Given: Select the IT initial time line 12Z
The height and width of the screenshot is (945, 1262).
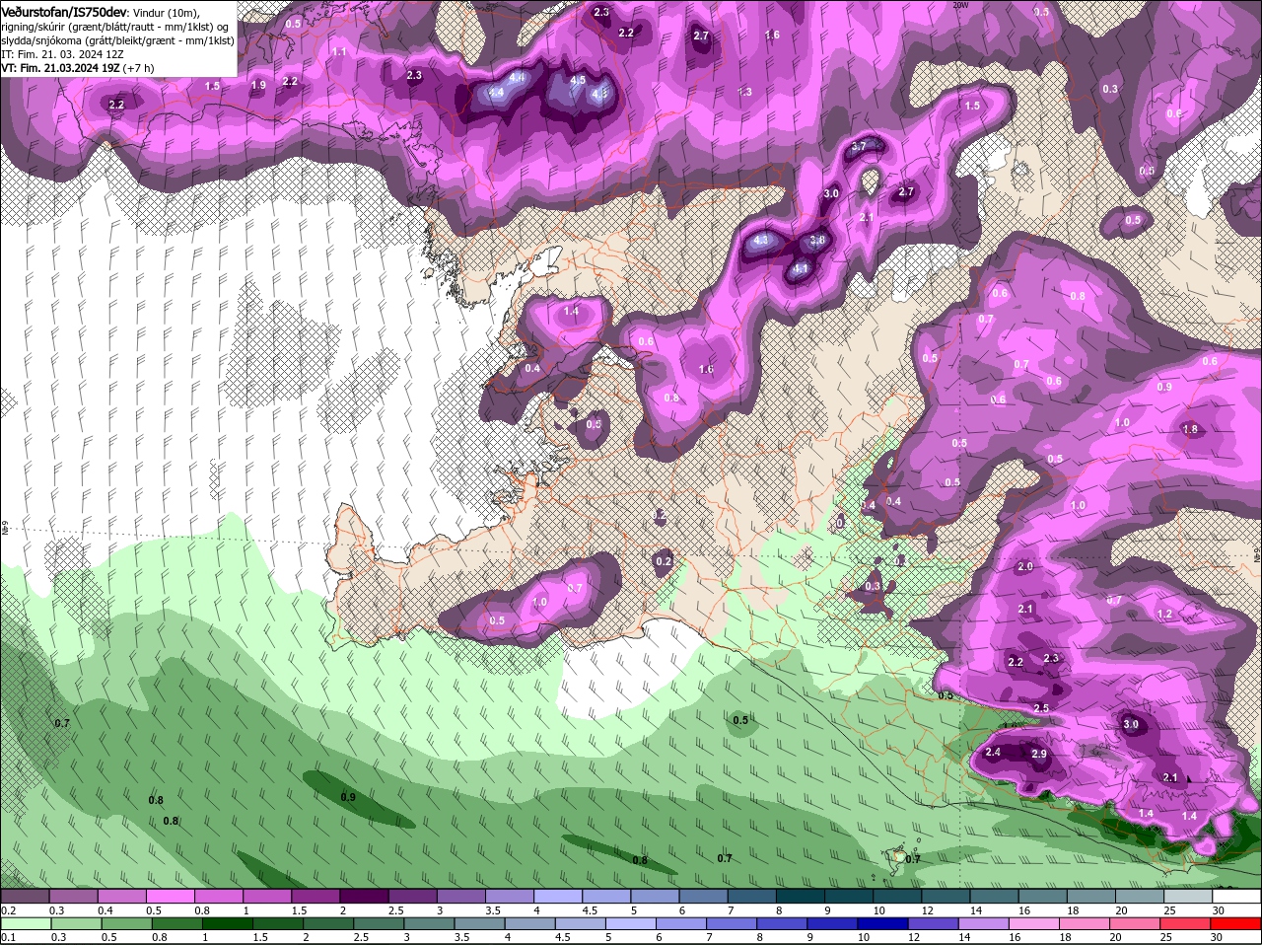Looking at the screenshot, I should click(62, 54).
